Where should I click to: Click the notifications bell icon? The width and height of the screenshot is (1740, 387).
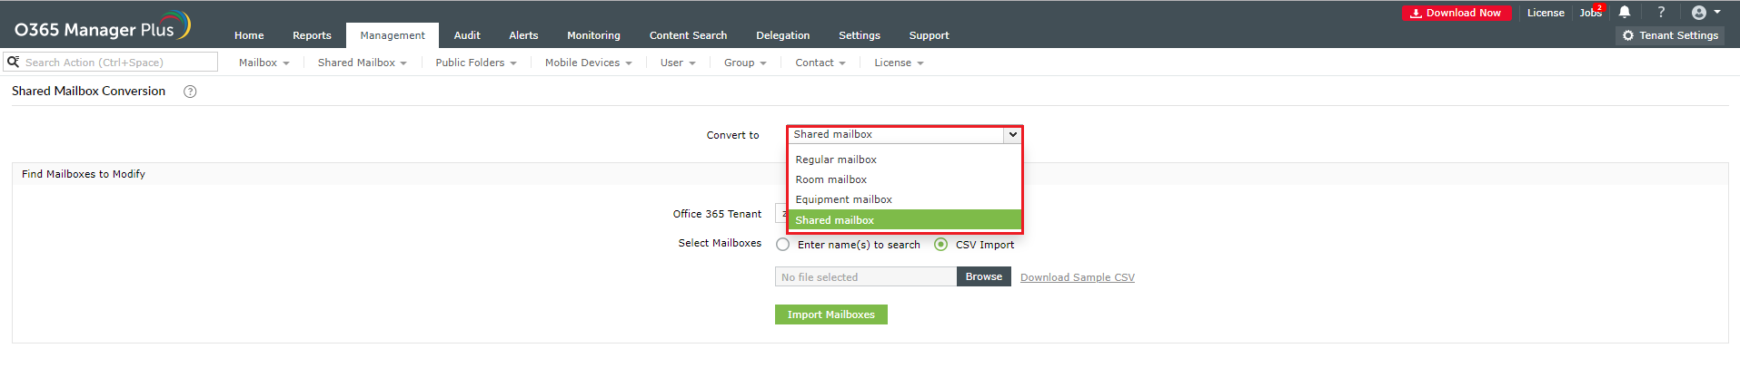[1625, 13]
